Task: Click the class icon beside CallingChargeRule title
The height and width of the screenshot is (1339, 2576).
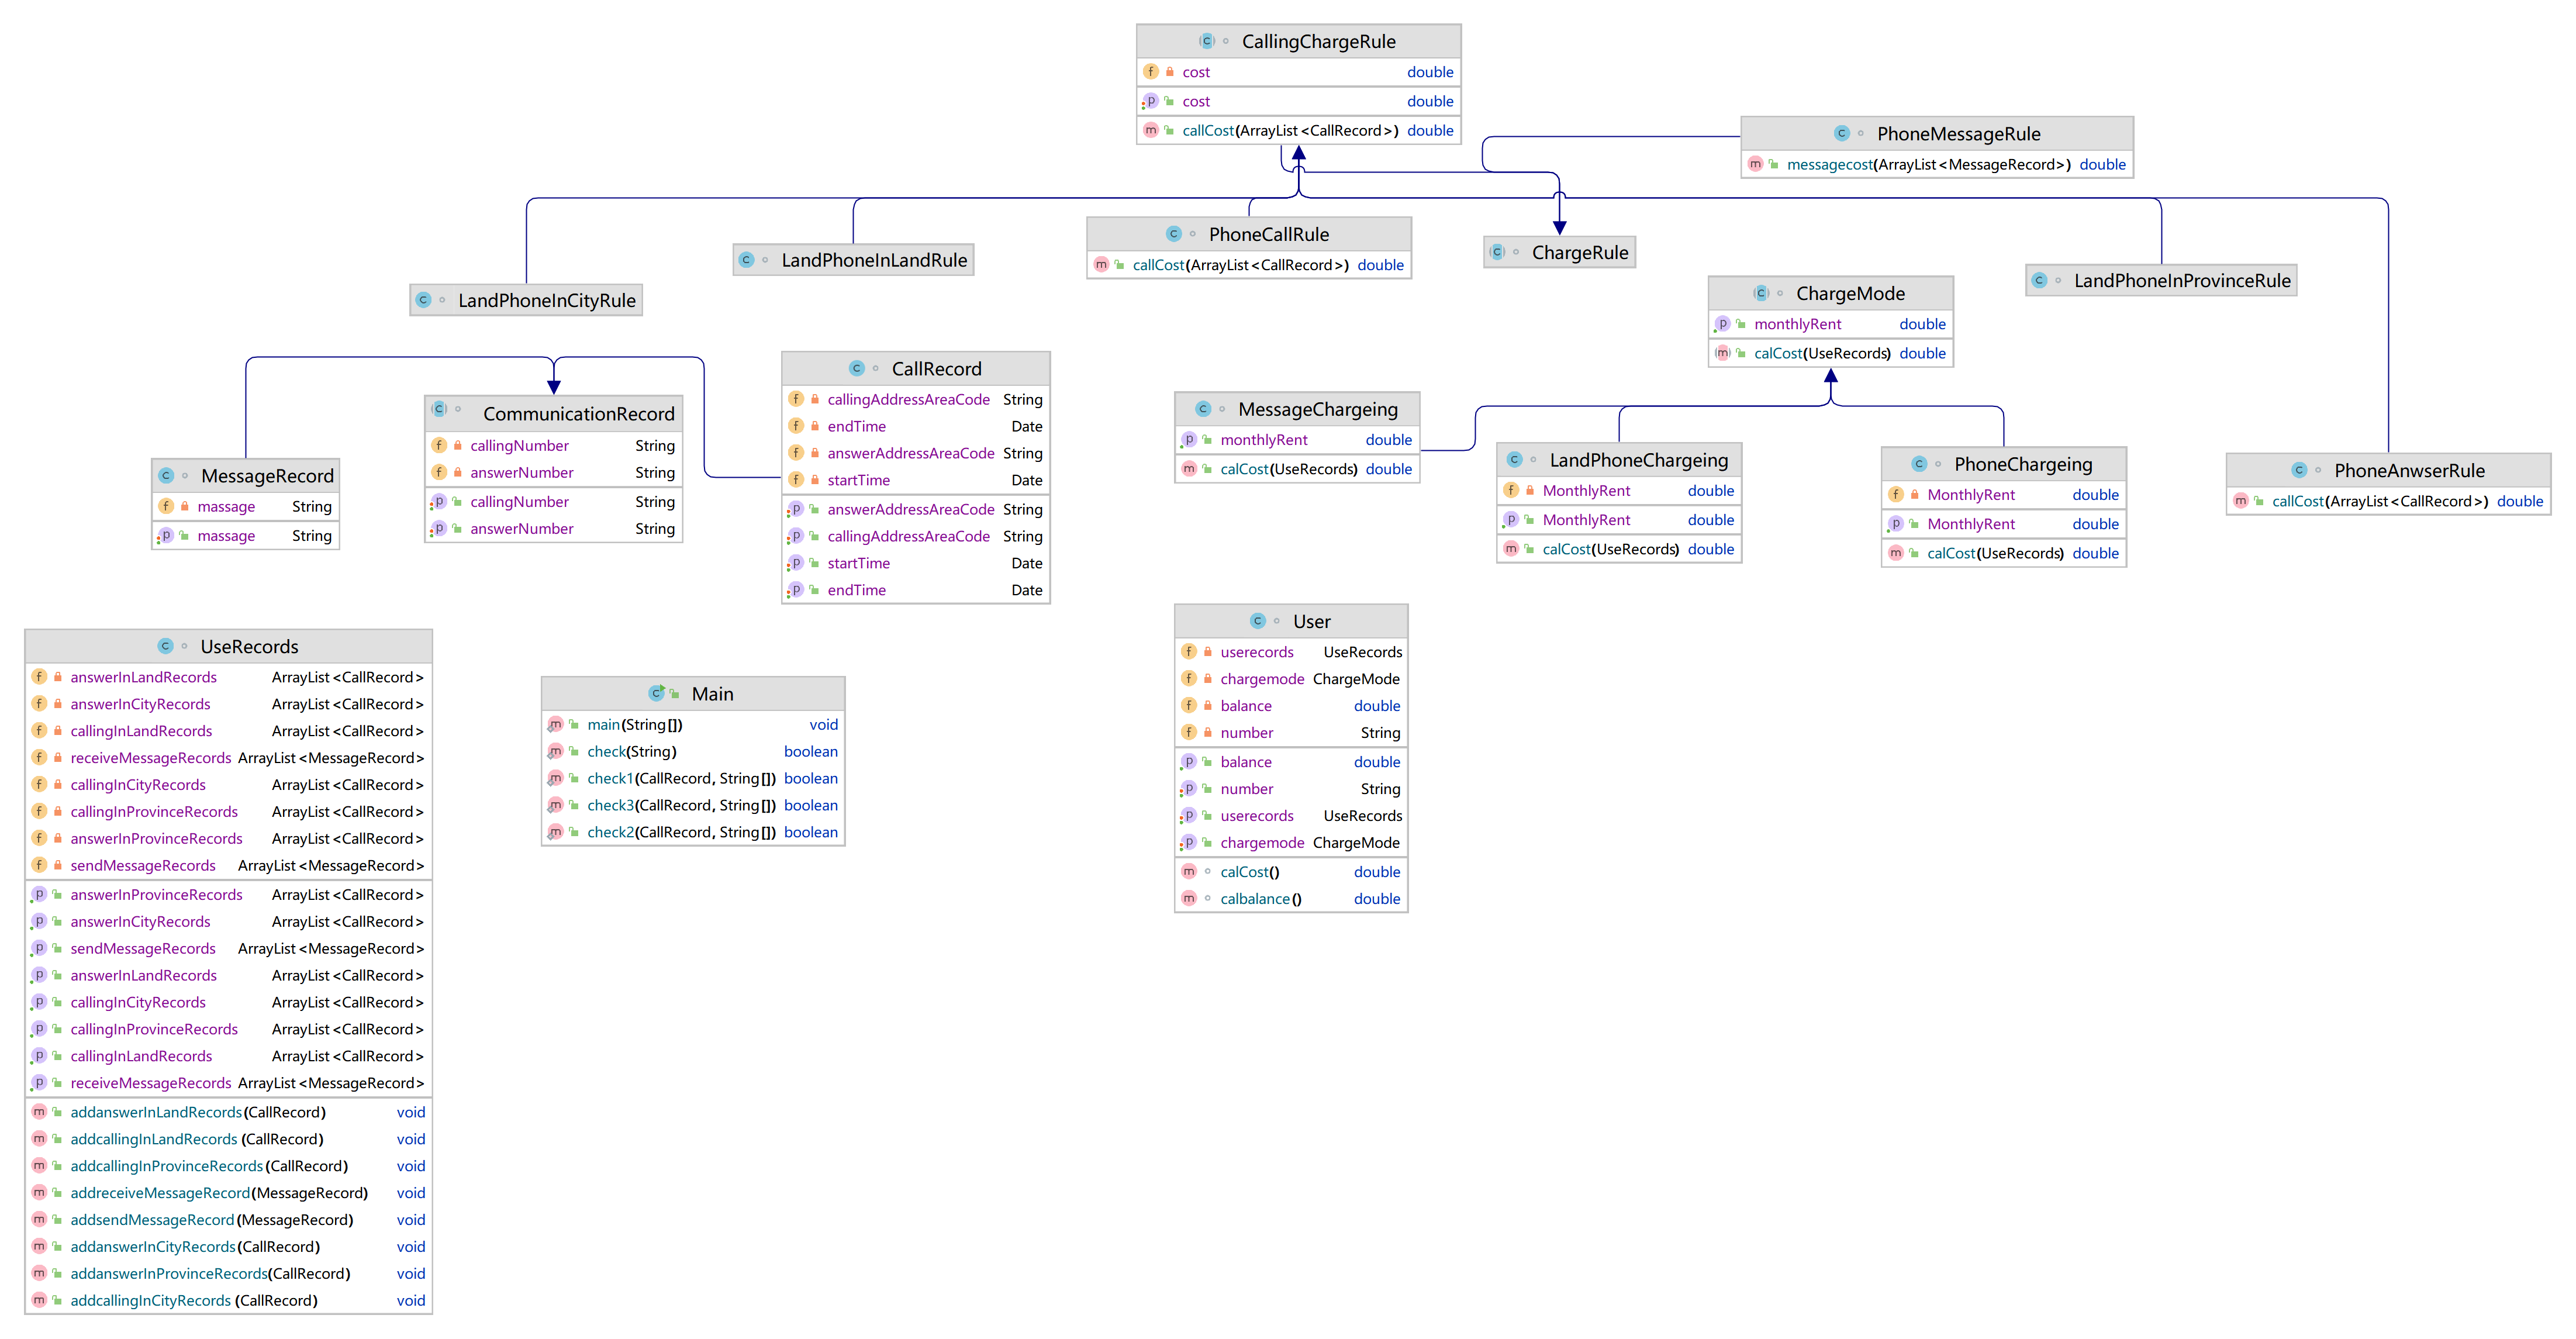Action: pos(1207,41)
